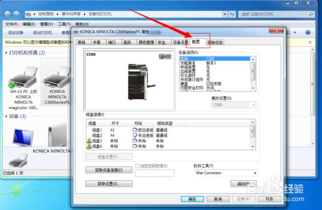Click scroll-down arrow of 纸盒信息 table
322x210 pixels.
coord(253,147)
